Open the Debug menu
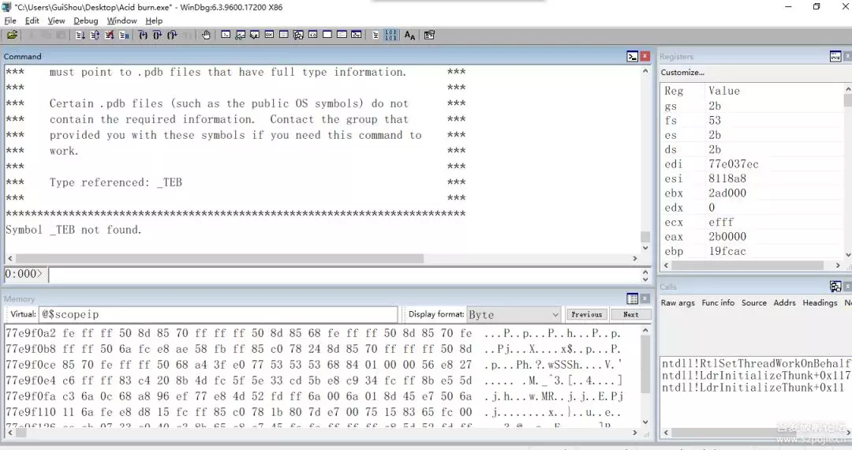852x450 pixels. [86, 21]
